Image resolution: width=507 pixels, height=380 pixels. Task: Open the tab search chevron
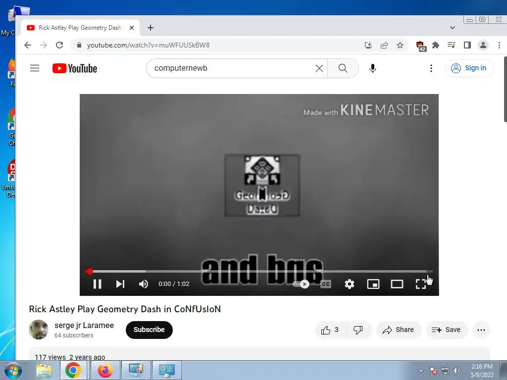pyautogui.click(x=453, y=28)
